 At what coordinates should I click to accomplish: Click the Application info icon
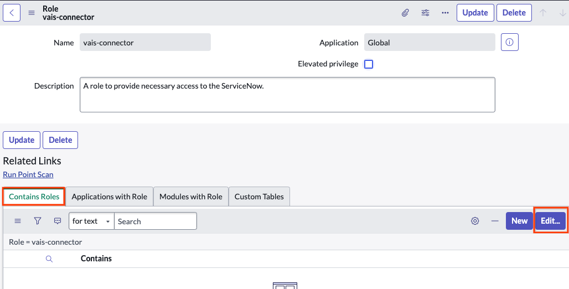tap(509, 42)
